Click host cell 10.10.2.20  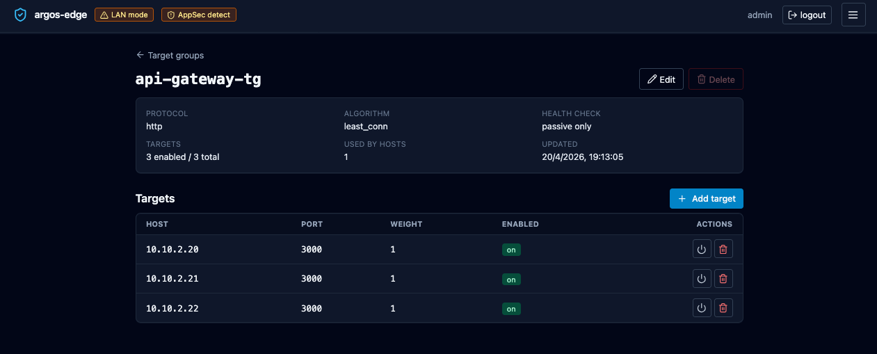coord(172,249)
